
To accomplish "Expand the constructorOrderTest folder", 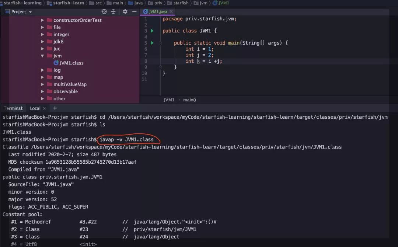I will coord(42,20).
